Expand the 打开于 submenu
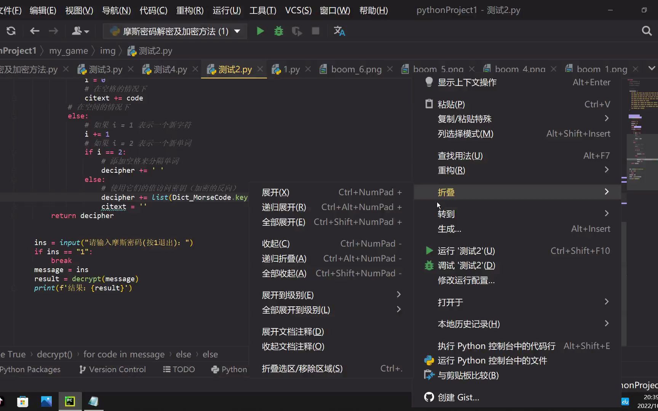The width and height of the screenshot is (658, 411). tap(517, 302)
